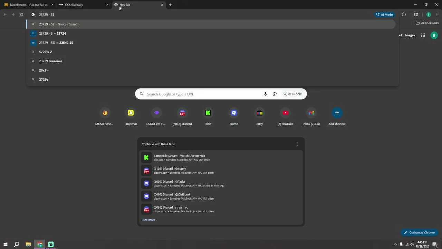Image resolution: width=442 pixels, height=249 pixels.
Task: Open Windows taskbar search
Action: (x=16, y=245)
